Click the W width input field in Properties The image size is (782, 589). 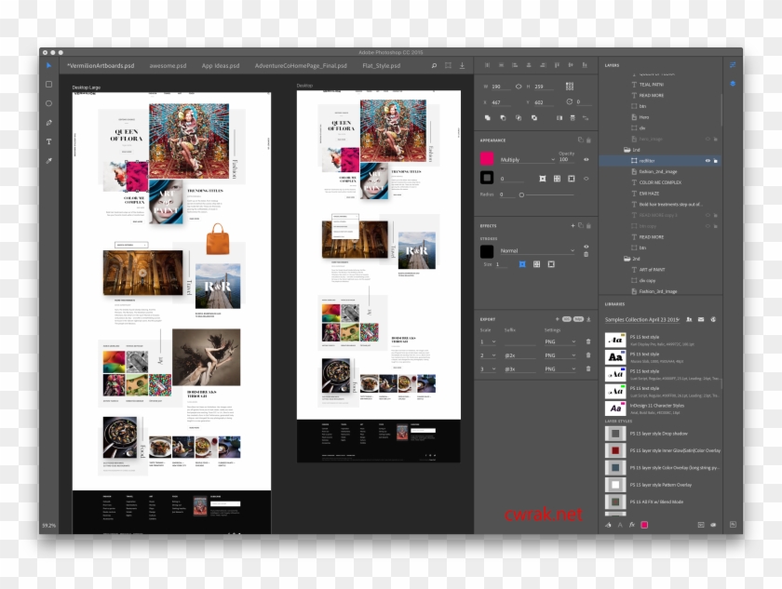pyautogui.click(x=503, y=85)
